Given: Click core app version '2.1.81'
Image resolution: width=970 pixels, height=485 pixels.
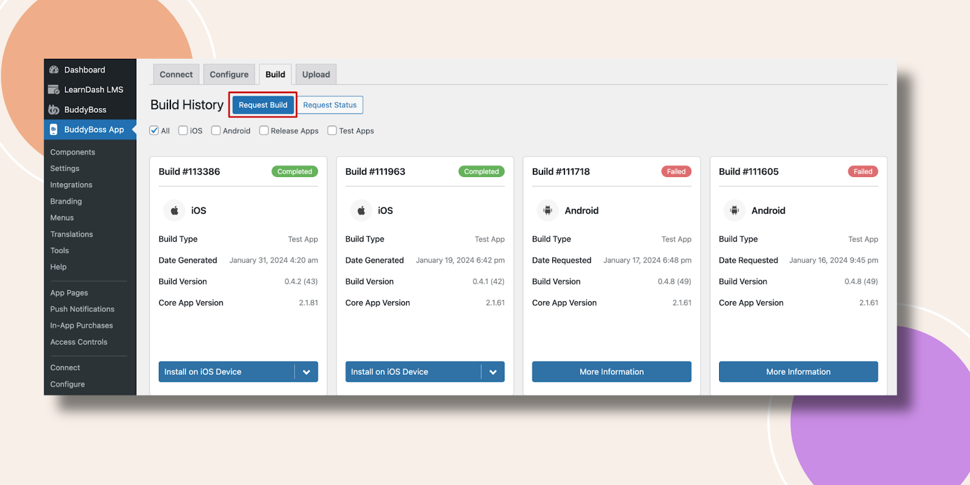Looking at the screenshot, I should tap(309, 303).
